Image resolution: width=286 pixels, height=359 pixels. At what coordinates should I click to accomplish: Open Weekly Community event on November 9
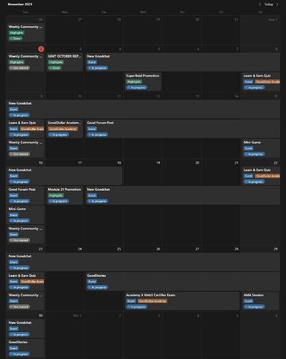(x=25, y=148)
